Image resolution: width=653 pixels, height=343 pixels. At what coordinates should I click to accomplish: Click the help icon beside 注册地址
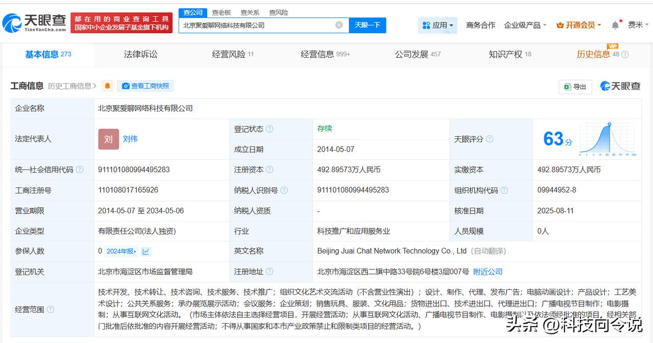pyautogui.click(x=269, y=272)
